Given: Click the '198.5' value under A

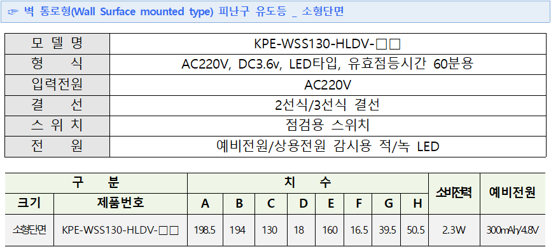Looking at the screenshot, I should click(x=204, y=230).
